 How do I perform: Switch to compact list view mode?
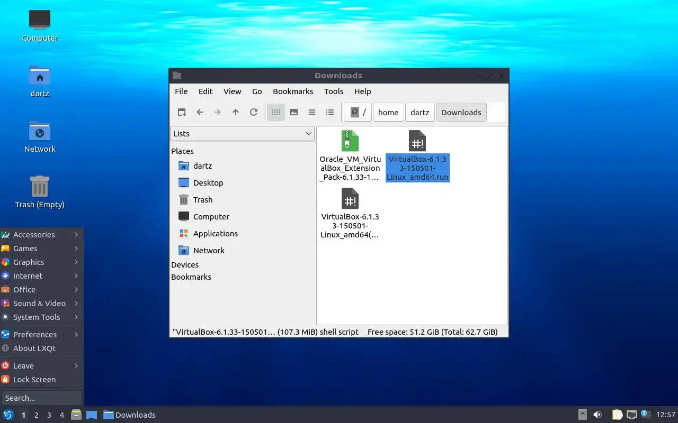(x=312, y=112)
